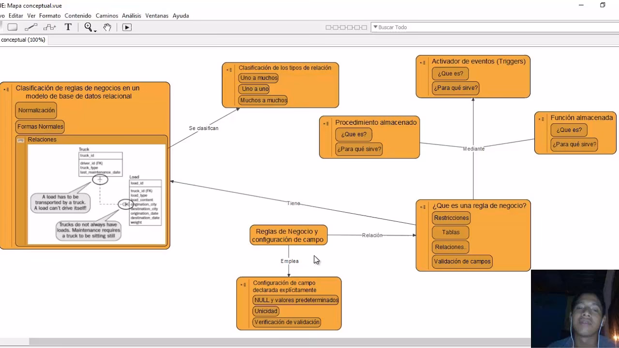Click the Truck/Load diagram image
Image resolution: width=619 pixels, height=348 pixels.
pyautogui.click(x=97, y=194)
